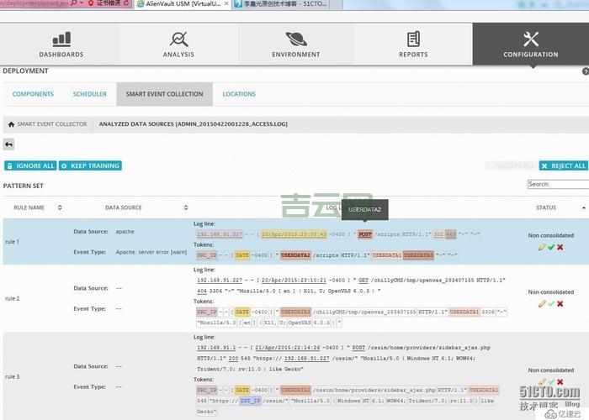This screenshot has width=589, height=420.
Task: Reject rule 2 with red X
Action: coord(560,303)
